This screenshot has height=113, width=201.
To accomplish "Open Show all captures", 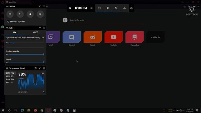I will [x=16, y=22].
